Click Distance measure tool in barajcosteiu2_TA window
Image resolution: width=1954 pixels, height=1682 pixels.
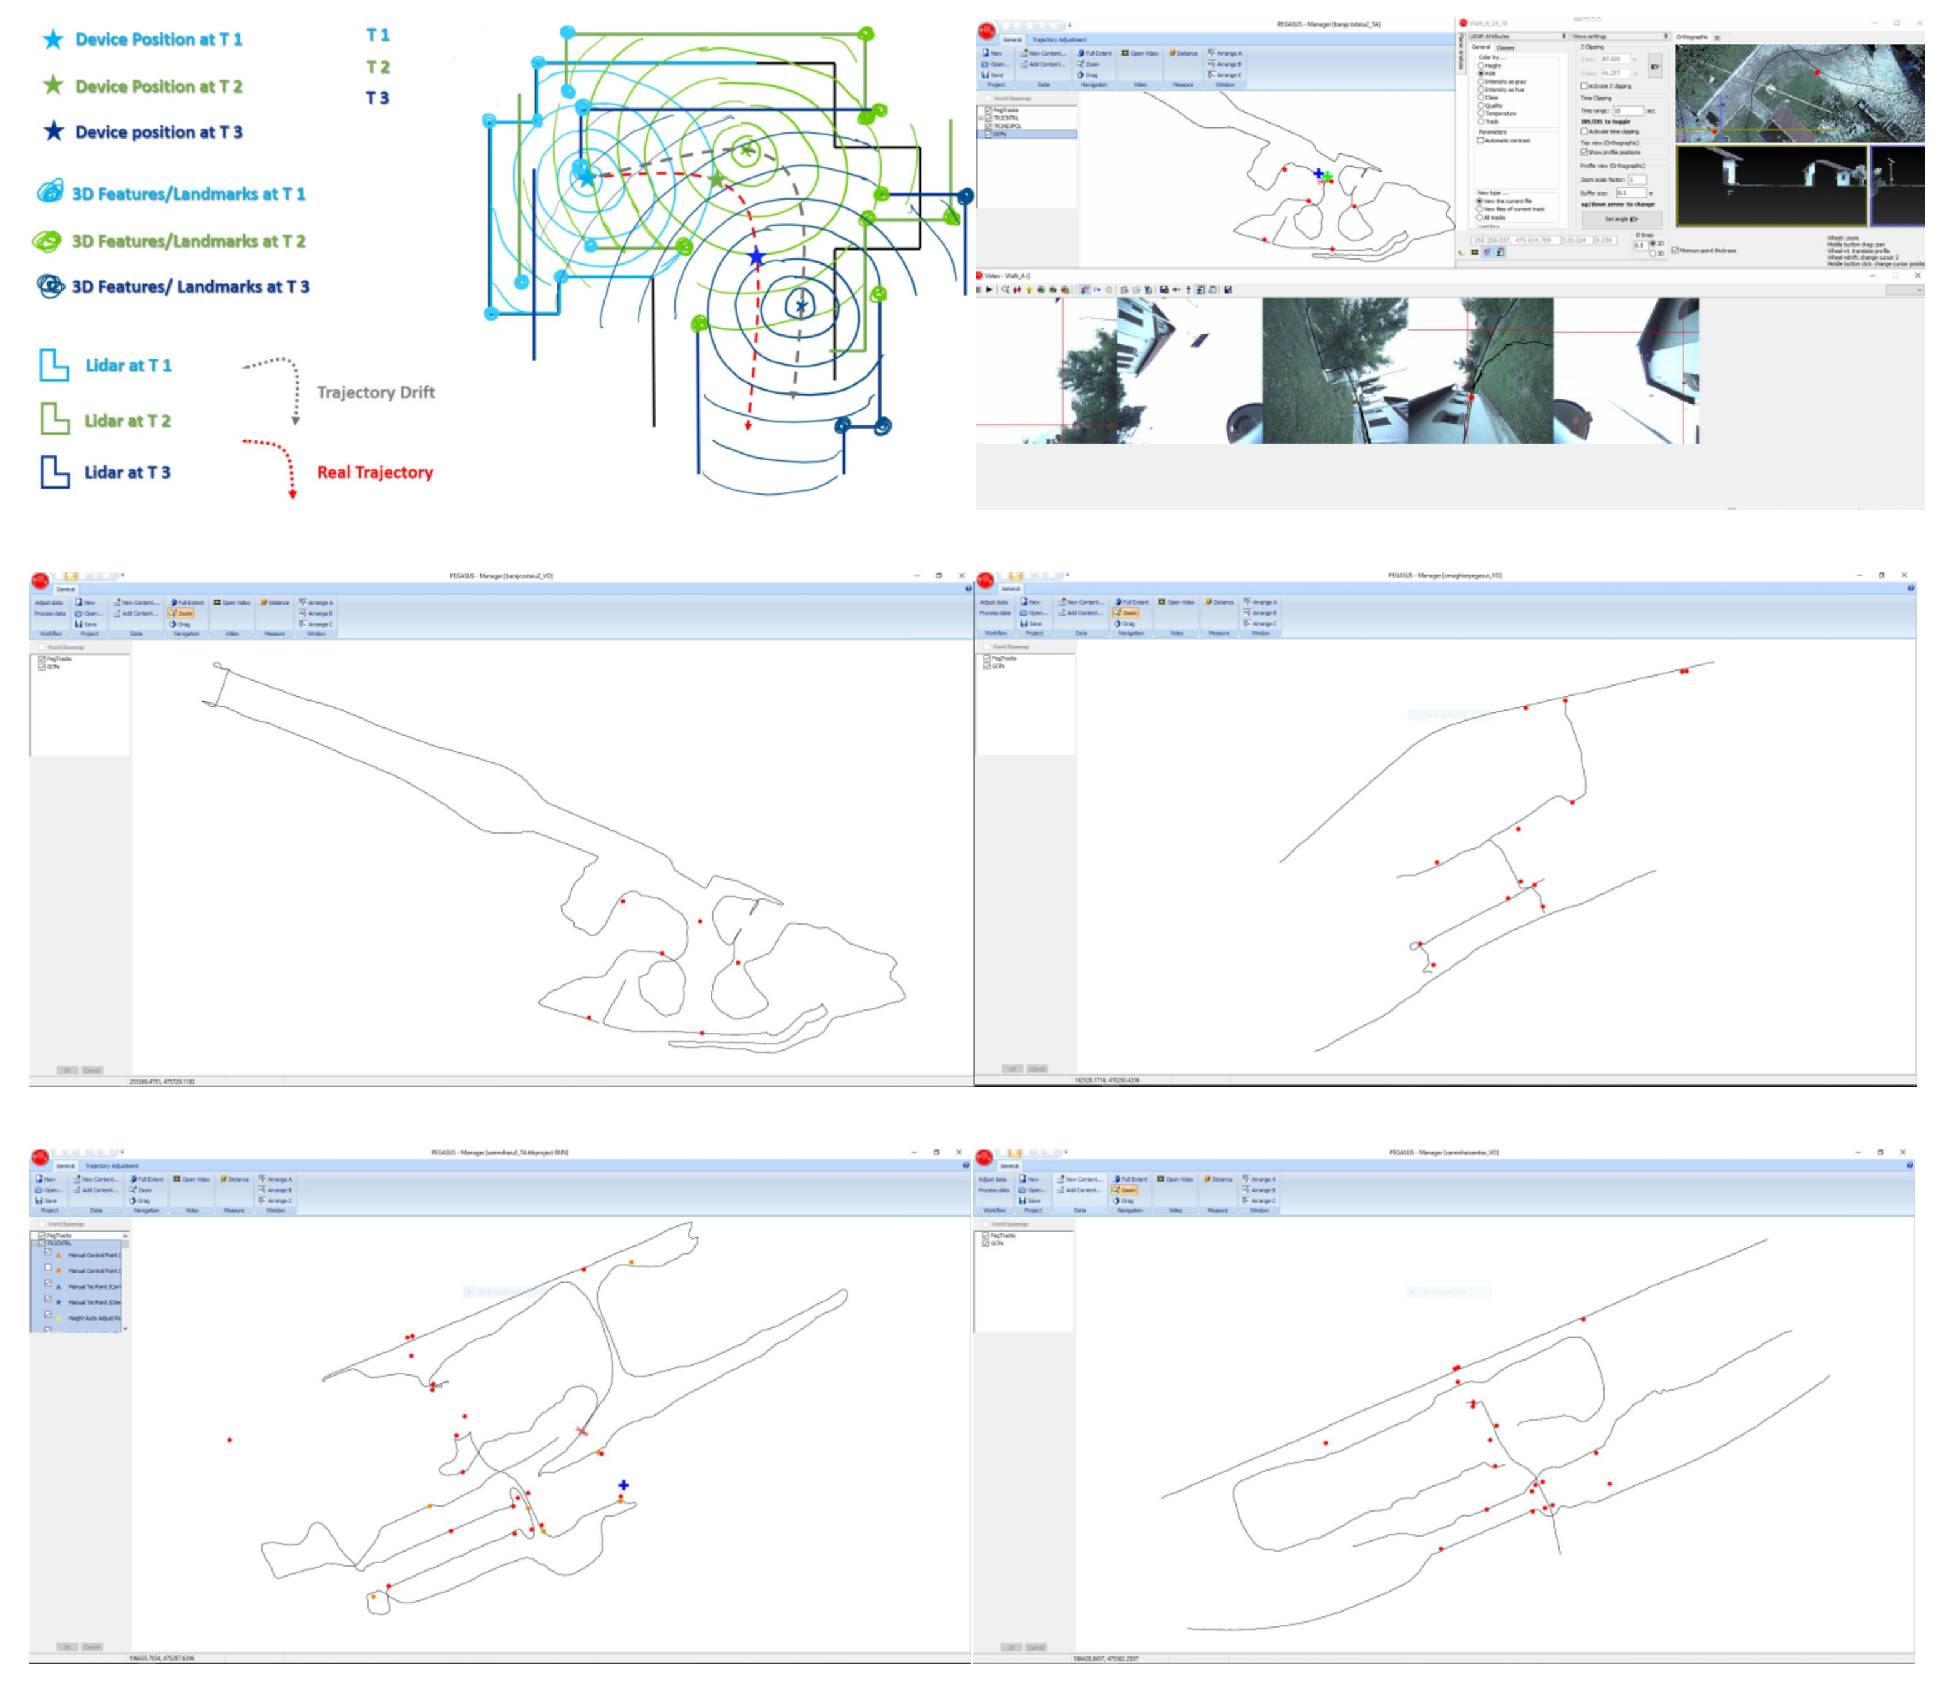(1184, 53)
